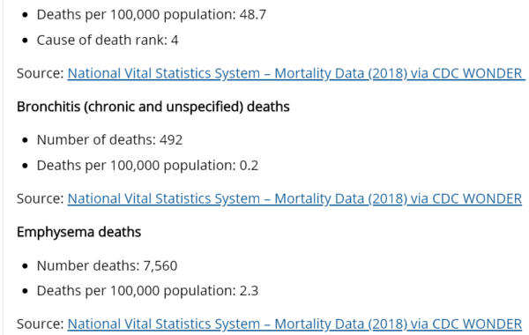Click the text Deaths per 100,000 population: 48.7
Screen dimensions: 529x335
tap(152, 15)
